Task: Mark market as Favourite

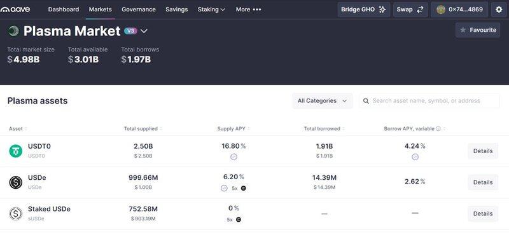Action: [x=478, y=30]
